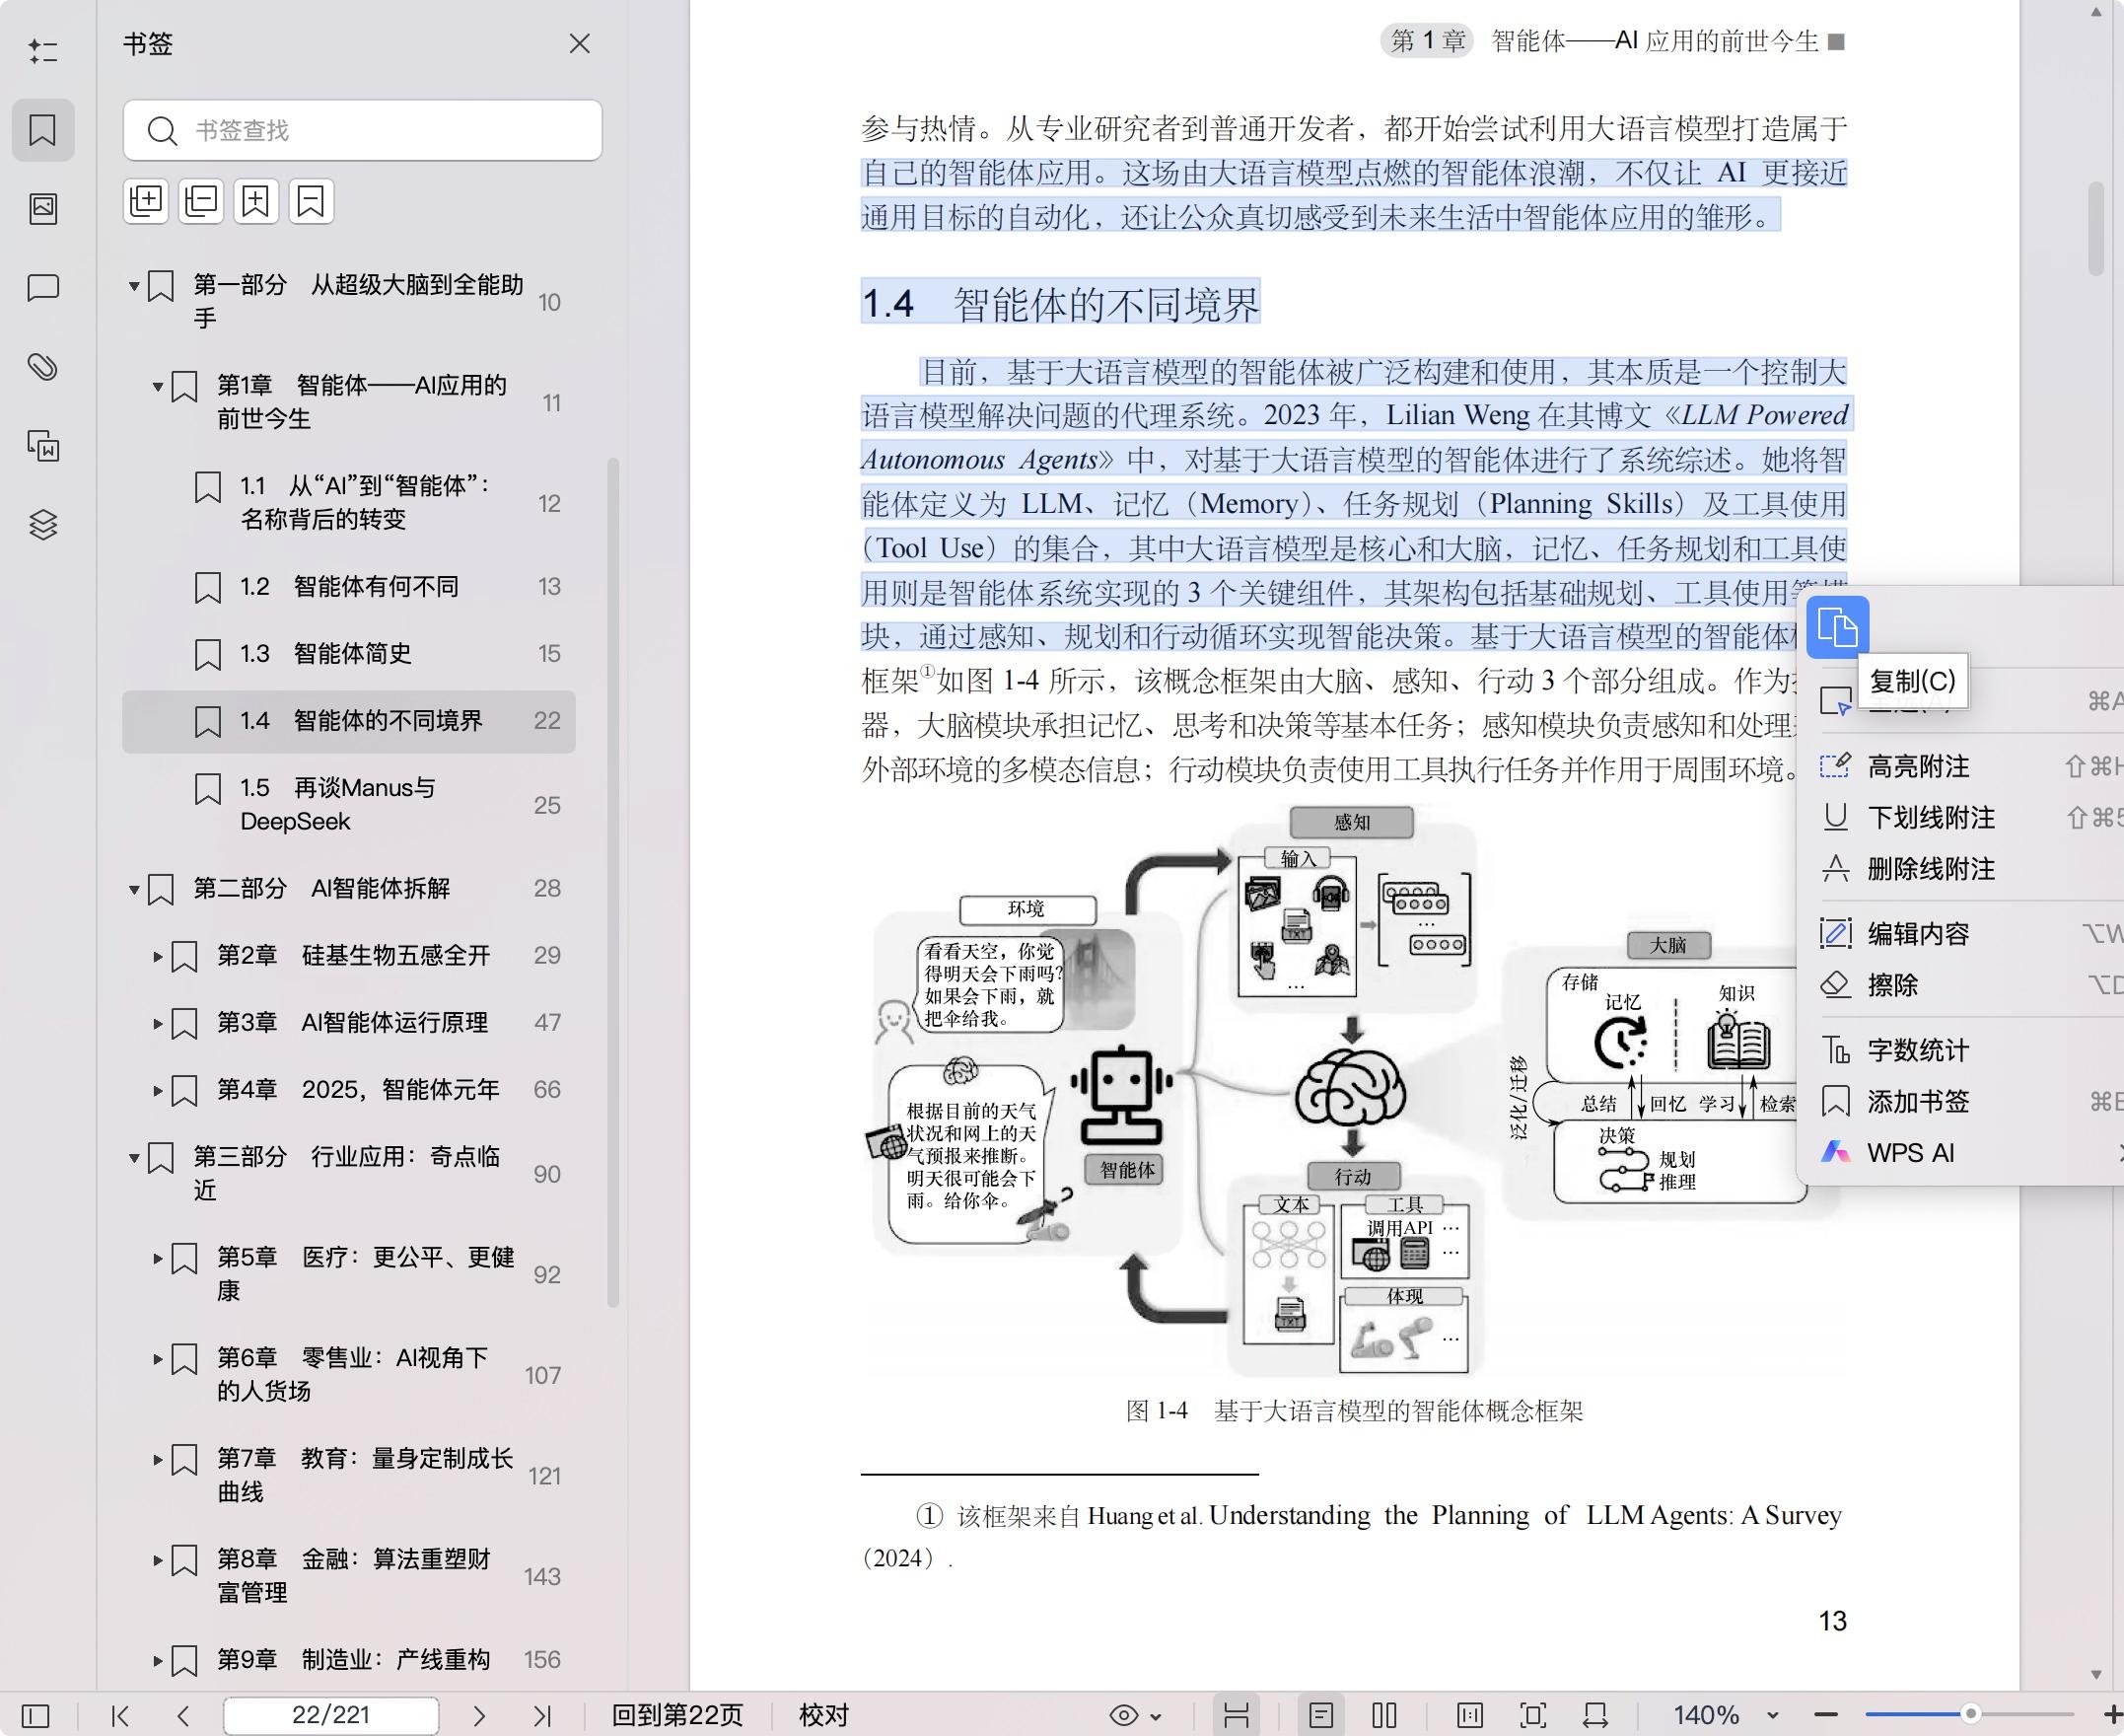Collapse the 第1章 智能体 bookmark node
2124x1736 pixels.
point(158,386)
